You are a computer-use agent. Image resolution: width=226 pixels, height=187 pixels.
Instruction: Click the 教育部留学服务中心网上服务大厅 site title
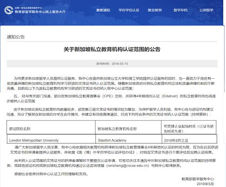coord(40,12)
